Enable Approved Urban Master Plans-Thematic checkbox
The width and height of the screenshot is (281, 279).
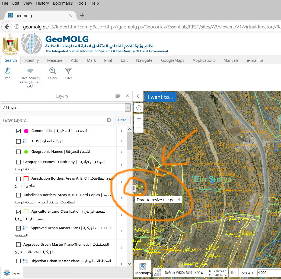pyautogui.click(x=18, y=245)
